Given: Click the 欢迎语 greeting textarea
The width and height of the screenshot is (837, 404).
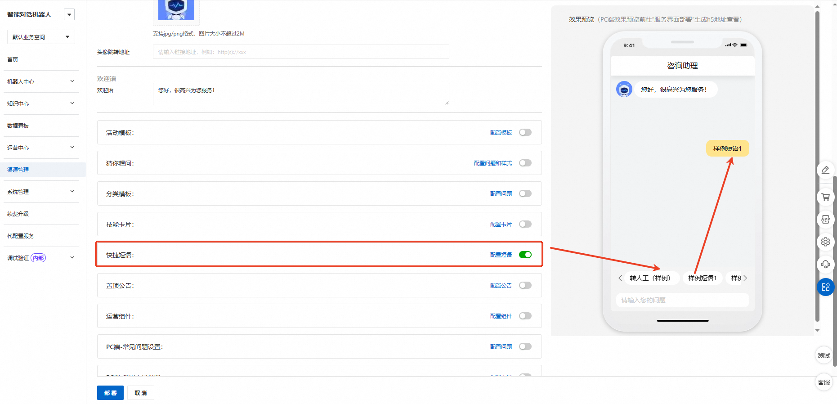Looking at the screenshot, I should tap(301, 94).
